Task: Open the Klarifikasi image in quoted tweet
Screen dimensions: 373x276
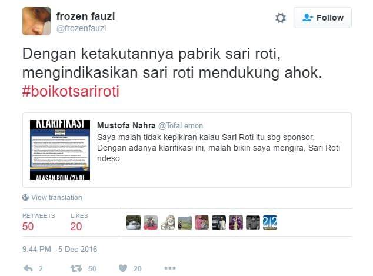Action: [60, 150]
